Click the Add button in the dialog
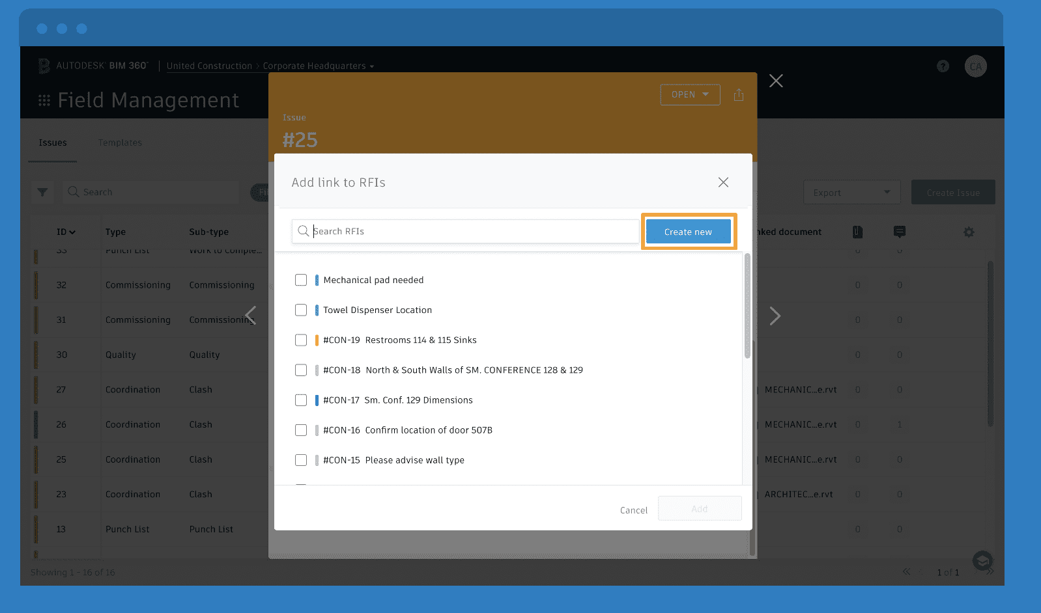 point(700,509)
